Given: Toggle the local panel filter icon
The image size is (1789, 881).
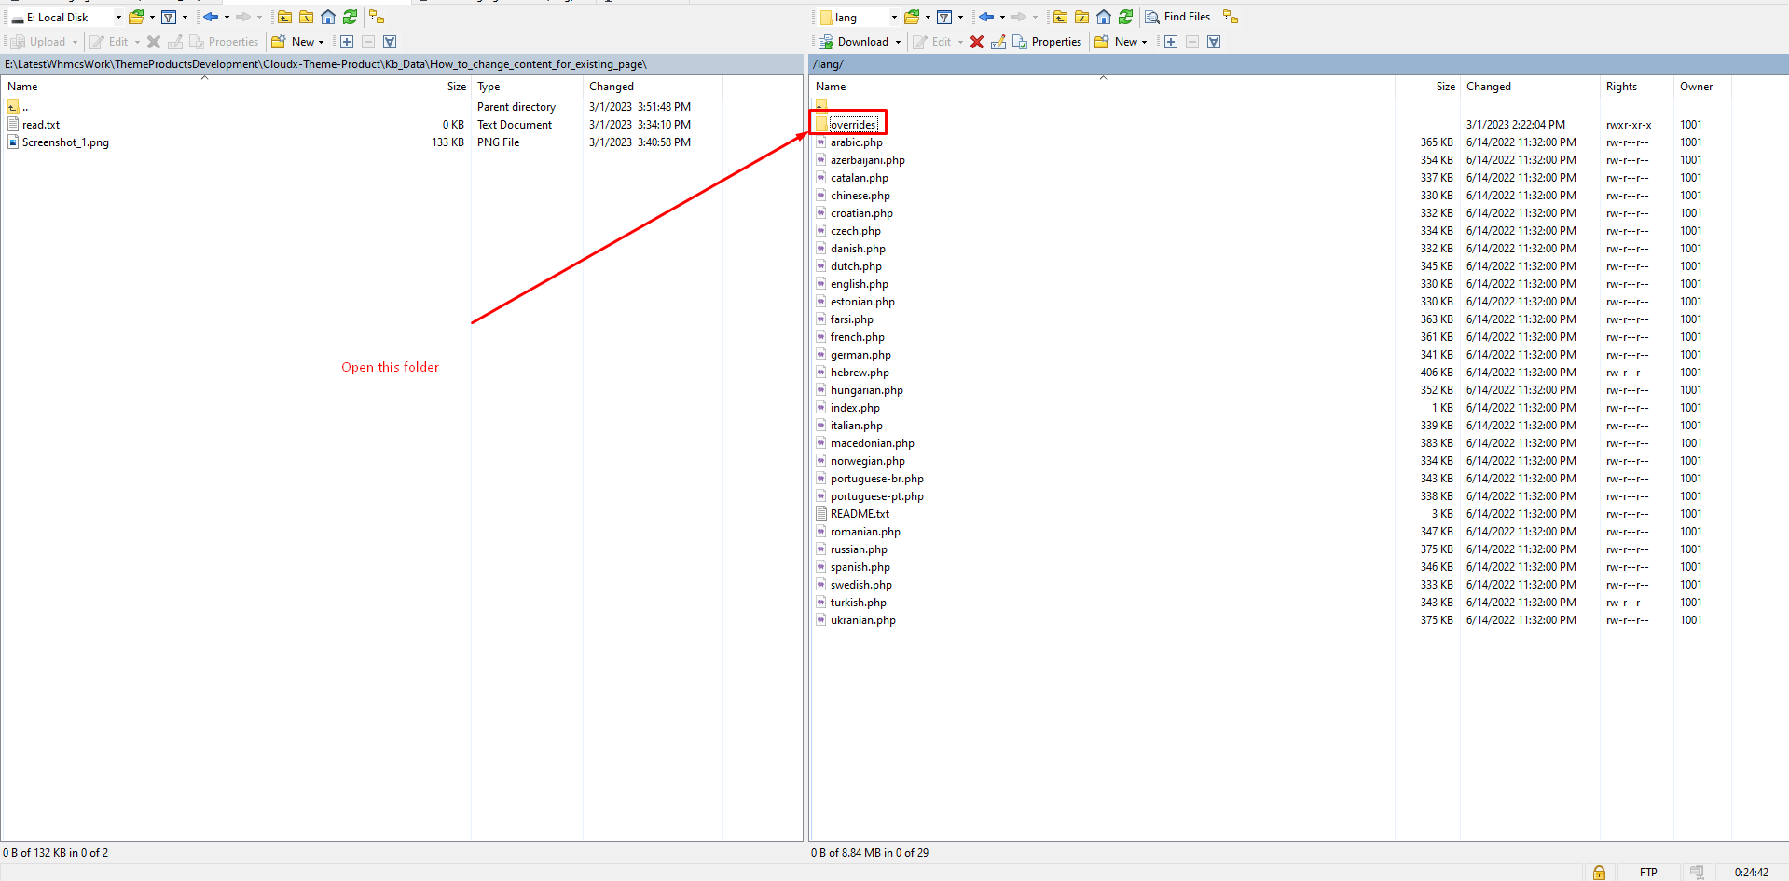Looking at the screenshot, I should click(169, 17).
